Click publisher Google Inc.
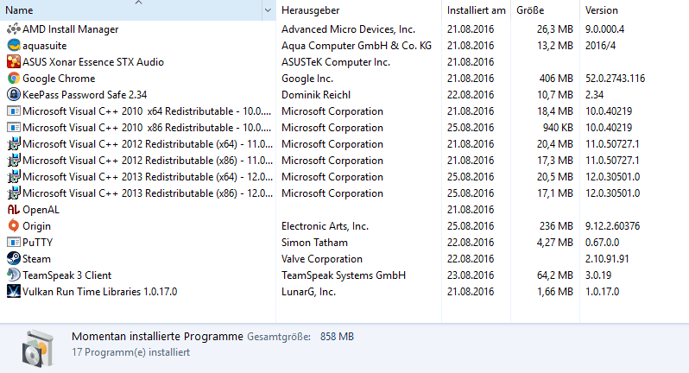 [307, 79]
